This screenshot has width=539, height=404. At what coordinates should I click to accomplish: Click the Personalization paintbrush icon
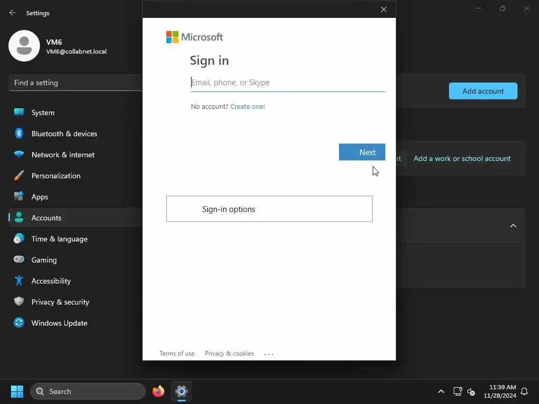click(19, 175)
